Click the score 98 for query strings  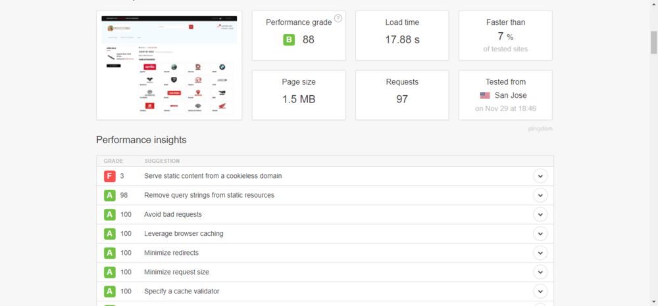click(124, 196)
